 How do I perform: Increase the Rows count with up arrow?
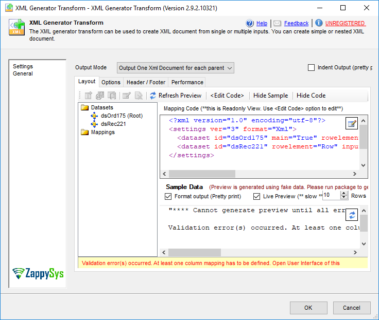(x=343, y=193)
